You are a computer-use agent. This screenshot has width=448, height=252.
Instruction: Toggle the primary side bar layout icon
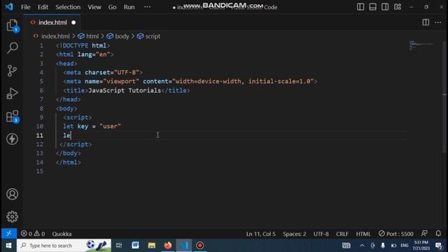coord(360,7)
